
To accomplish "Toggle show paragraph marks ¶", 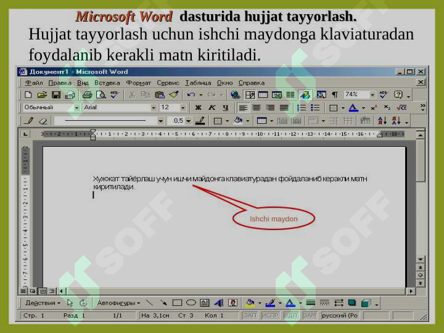I will (335, 94).
